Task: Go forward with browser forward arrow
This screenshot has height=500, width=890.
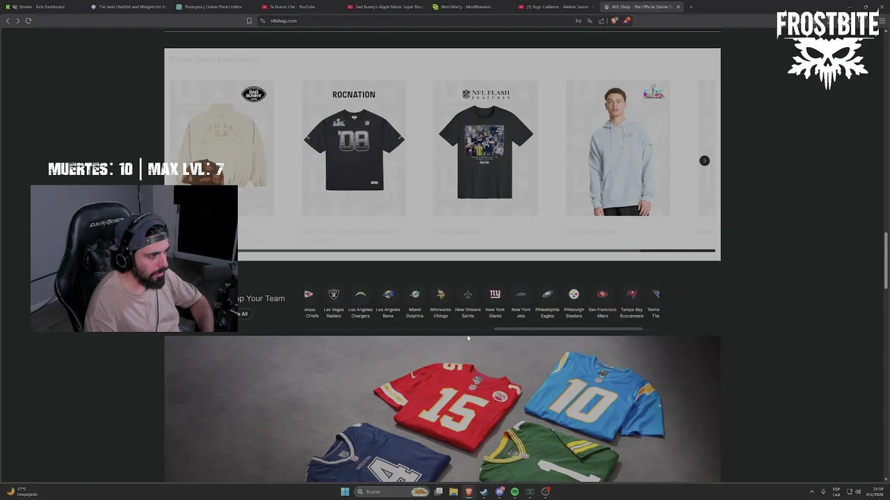Action: (17, 21)
